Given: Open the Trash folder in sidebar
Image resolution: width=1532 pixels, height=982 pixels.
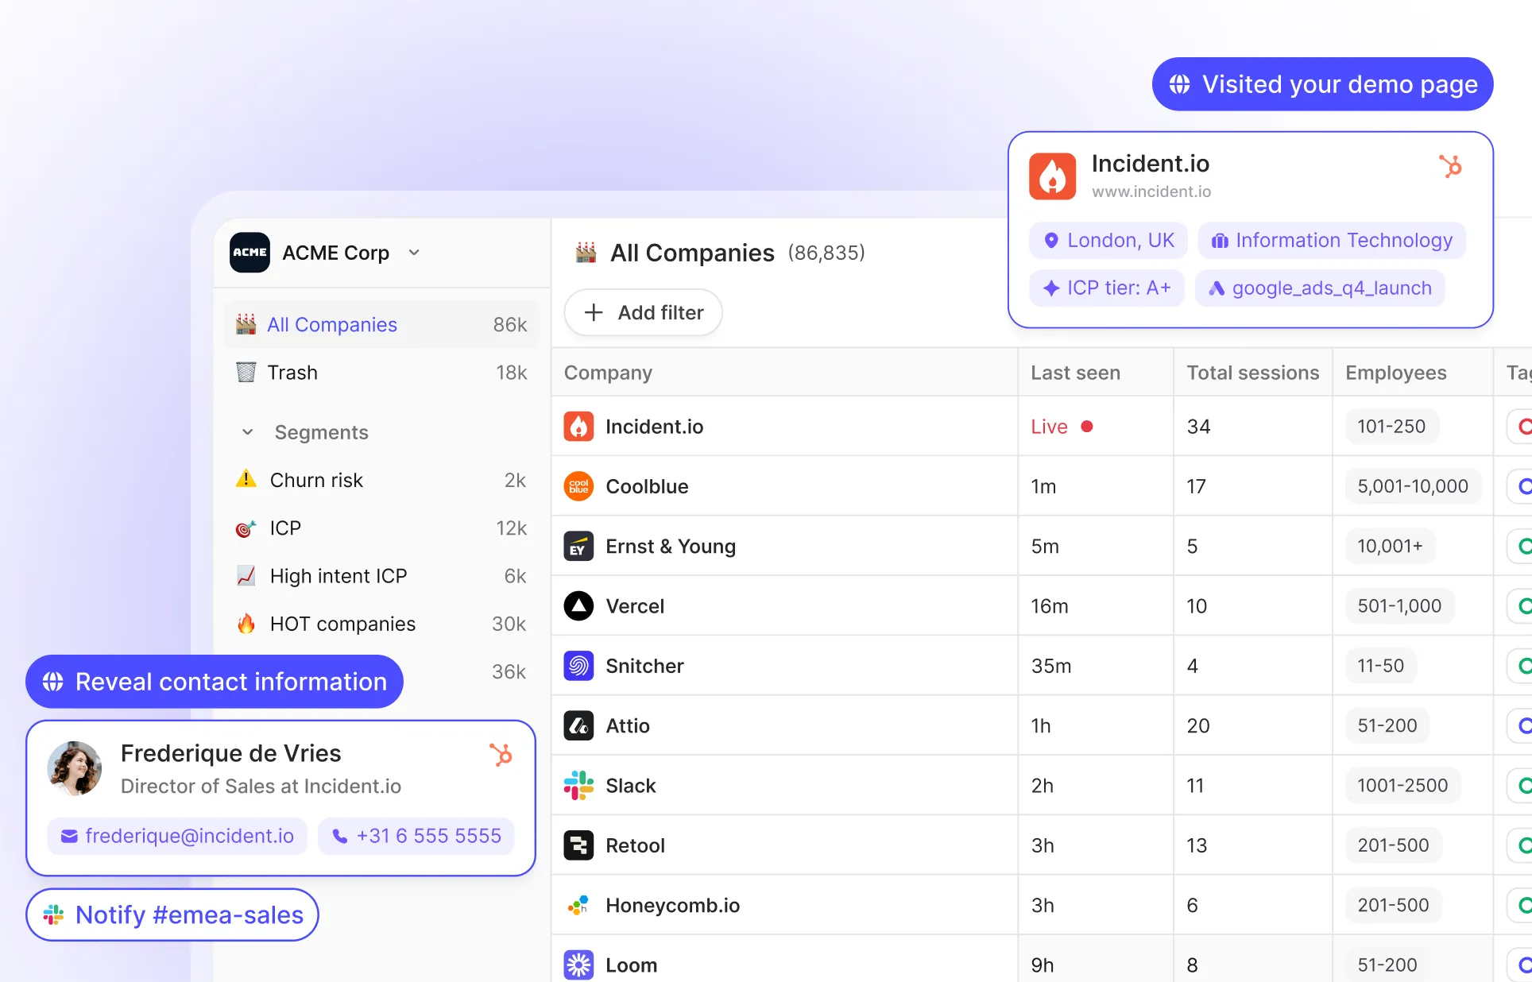Looking at the screenshot, I should pos(292,373).
